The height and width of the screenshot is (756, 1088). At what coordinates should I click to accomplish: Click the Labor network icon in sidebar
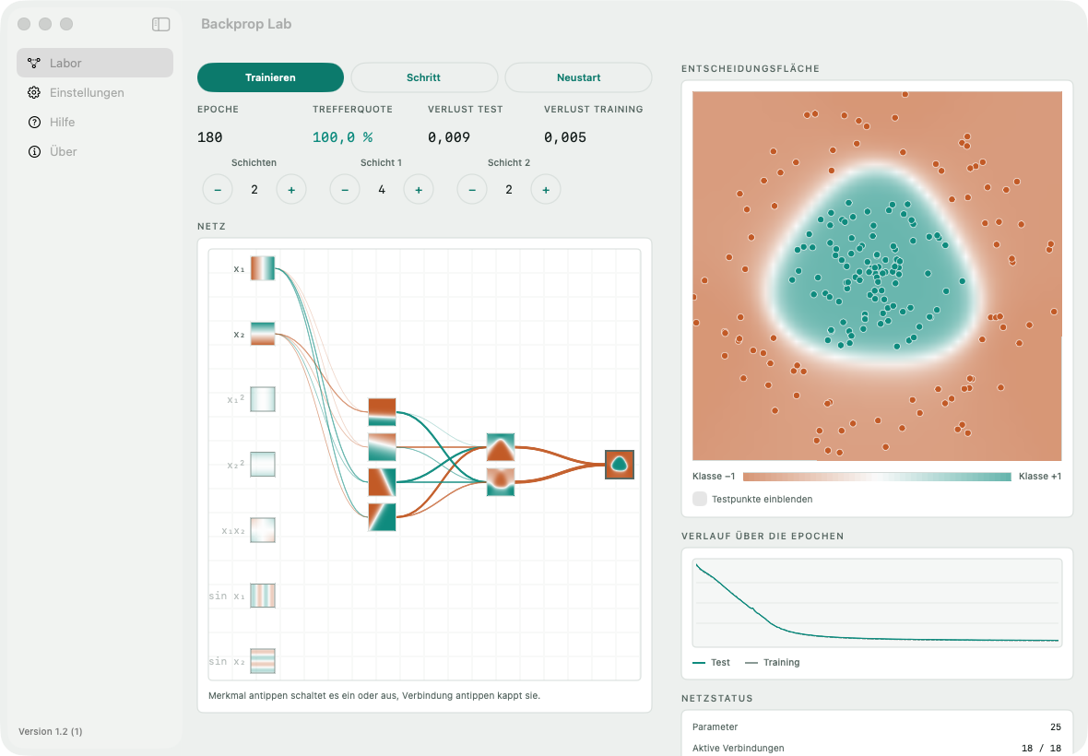click(34, 63)
